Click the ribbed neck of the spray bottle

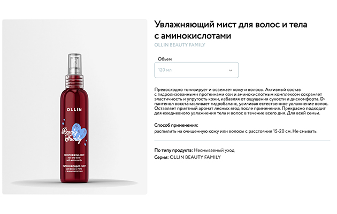[74, 81]
